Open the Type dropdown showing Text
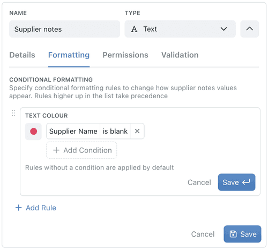Screen dimensions: 268x249 coord(180,29)
